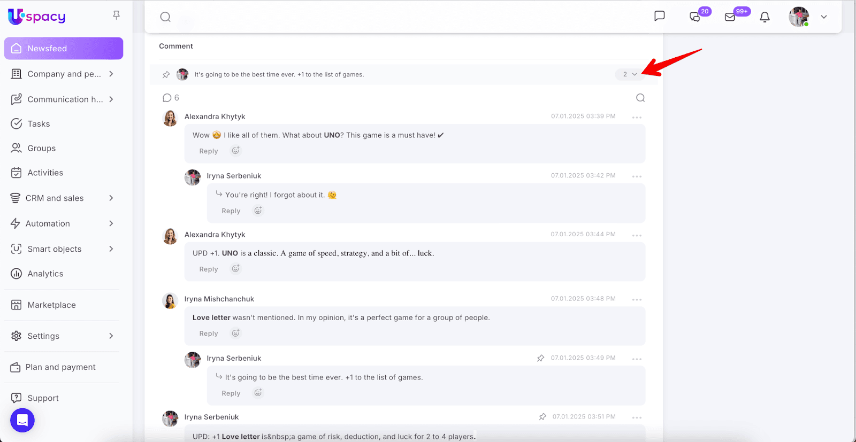Open the support chat widget button

pyautogui.click(x=22, y=420)
